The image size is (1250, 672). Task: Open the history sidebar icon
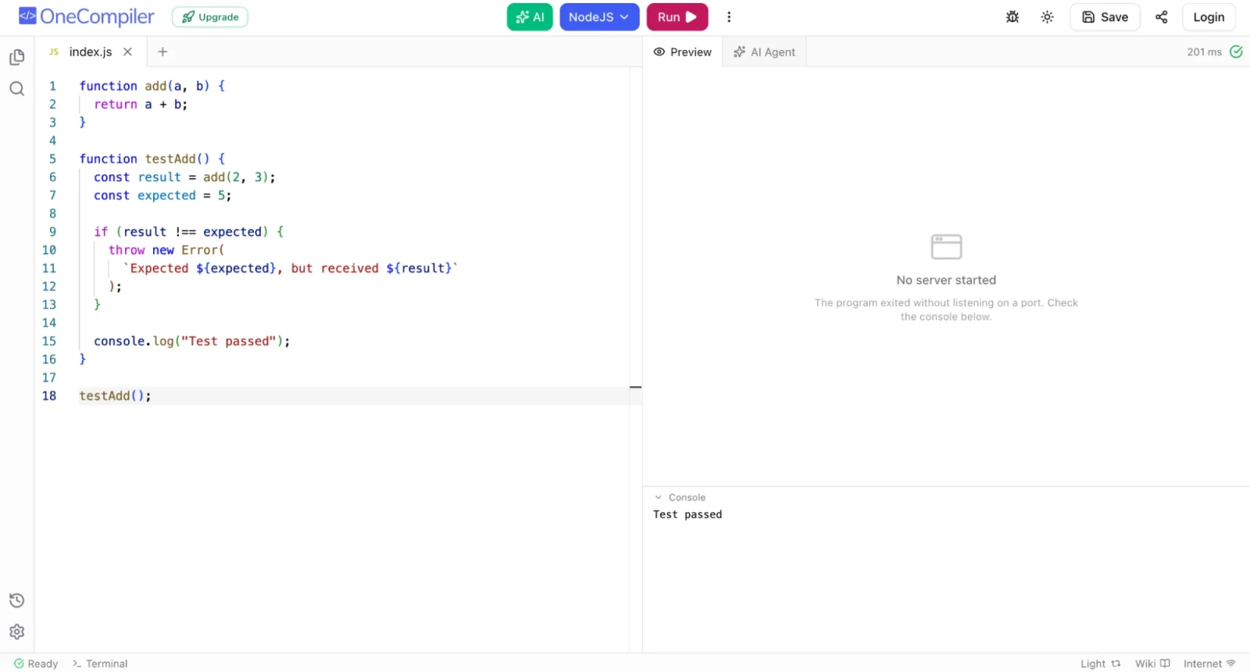coord(17,600)
